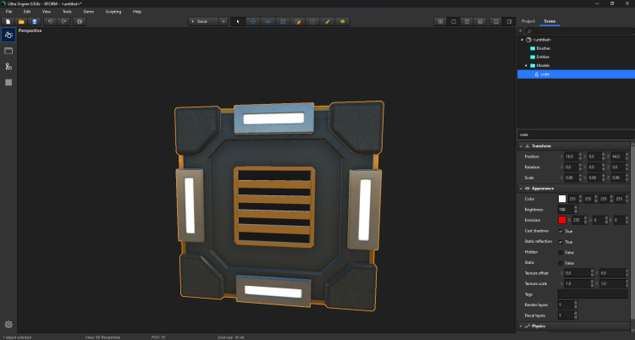Select the crate item in scene tree
Image resolution: width=635 pixels, height=340 pixels.
[545, 74]
